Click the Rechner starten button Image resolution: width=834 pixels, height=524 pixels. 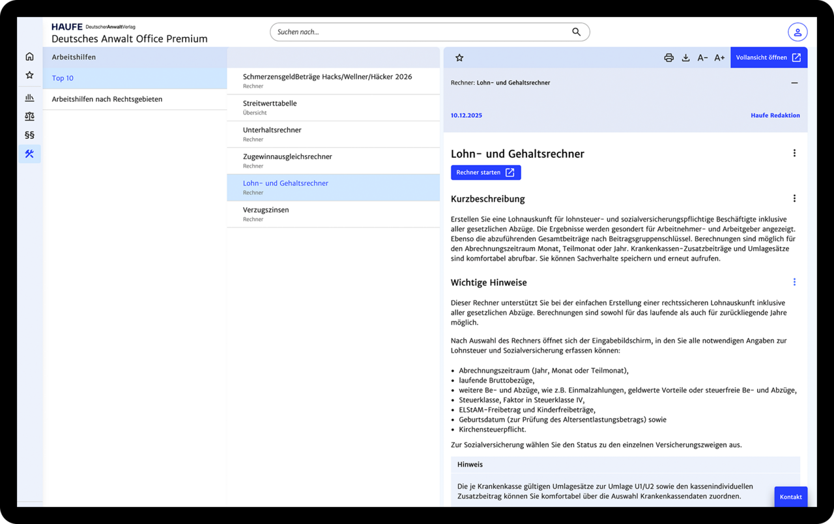coord(485,173)
